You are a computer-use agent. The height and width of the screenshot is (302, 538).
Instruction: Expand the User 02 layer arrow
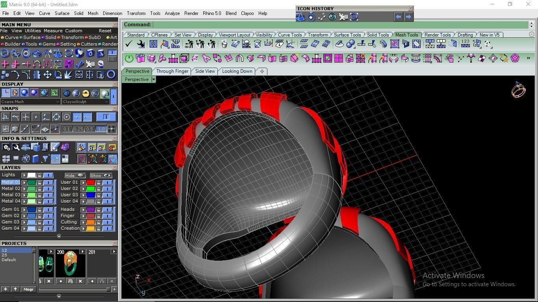[83, 189]
